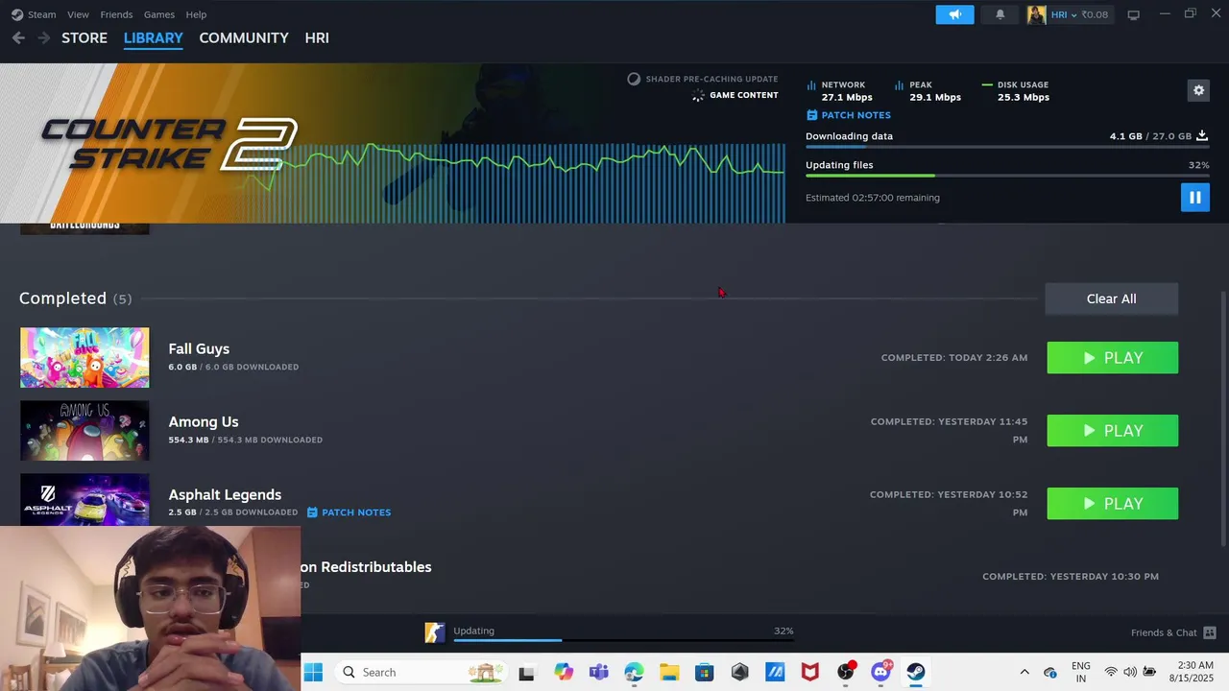Viewport: 1229px width, 691px height.
Task: Open the Friends menu
Action: tap(116, 14)
